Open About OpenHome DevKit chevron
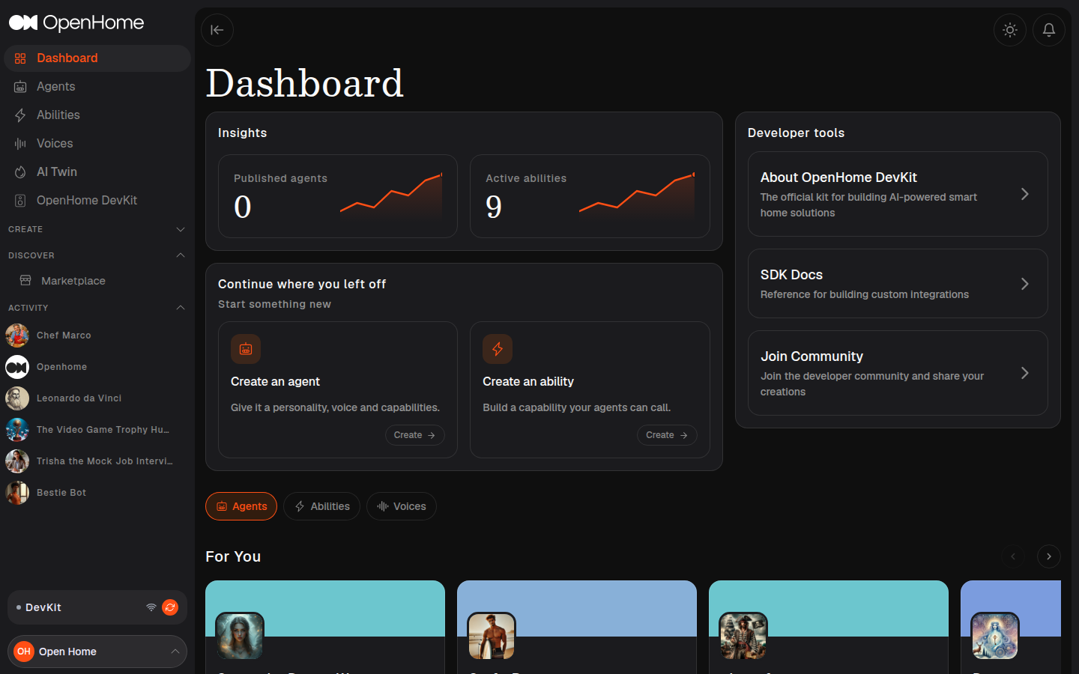1079x674 pixels. pos(1025,194)
